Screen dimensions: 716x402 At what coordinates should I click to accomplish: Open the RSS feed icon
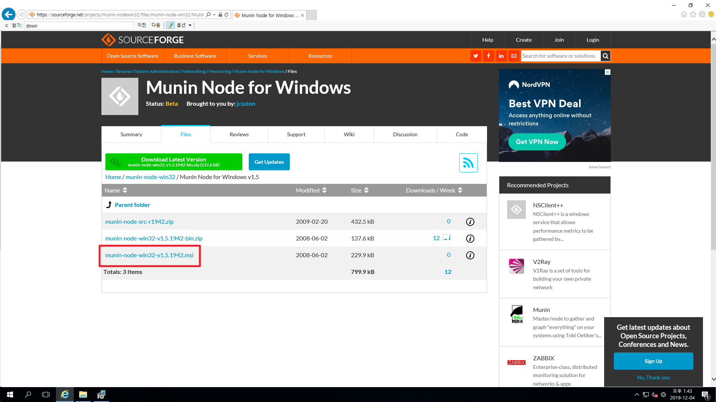pos(468,163)
